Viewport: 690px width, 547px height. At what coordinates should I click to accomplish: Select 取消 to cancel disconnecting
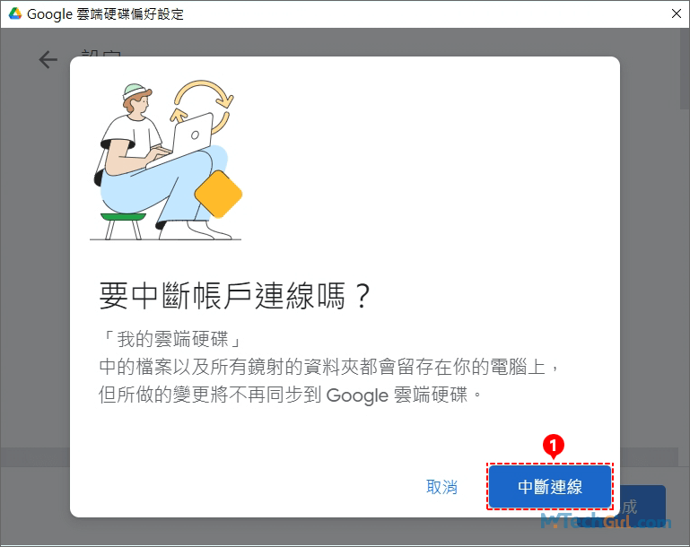click(441, 487)
